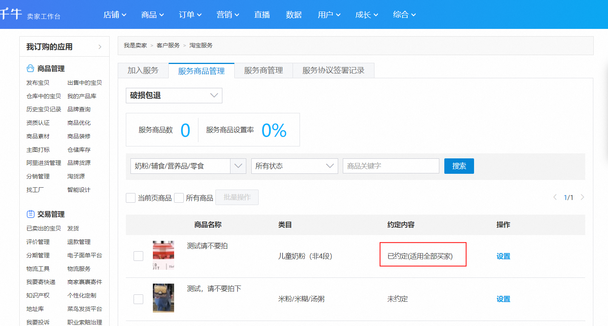Open 主图打标 in sidebar
608x326 pixels.
[38, 150]
